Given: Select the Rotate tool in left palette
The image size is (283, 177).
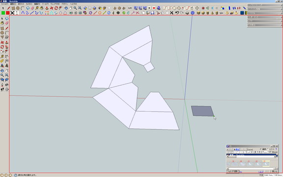Looking at the screenshot, I should [2, 47].
